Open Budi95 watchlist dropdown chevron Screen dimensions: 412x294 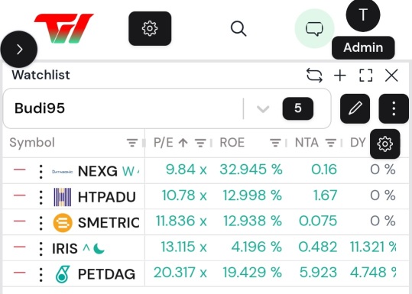tap(263, 108)
